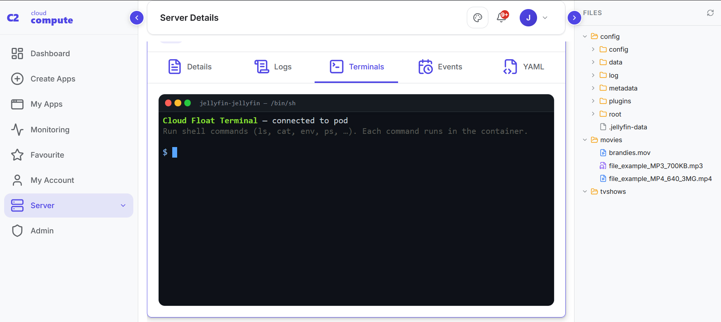Click the Server rack icon
Image resolution: width=721 pixels, height=322 pixels.
(17, 205)
